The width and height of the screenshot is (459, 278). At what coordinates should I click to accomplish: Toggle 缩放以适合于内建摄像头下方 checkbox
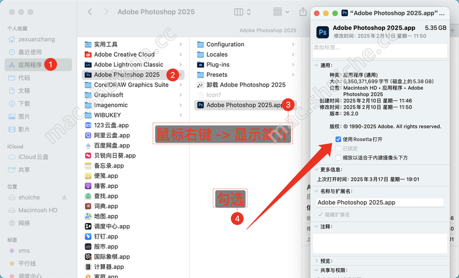(x=338, y=157)
